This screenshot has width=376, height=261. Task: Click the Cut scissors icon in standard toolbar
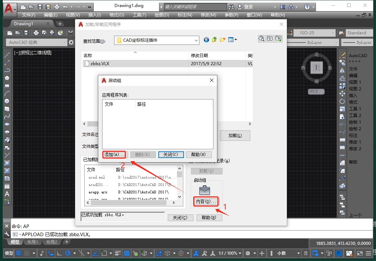[71, 33]
